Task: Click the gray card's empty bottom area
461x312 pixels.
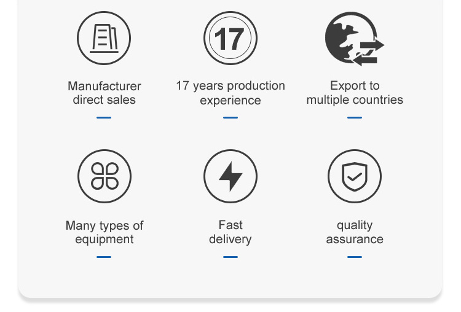Action: [x=230, y=279]
